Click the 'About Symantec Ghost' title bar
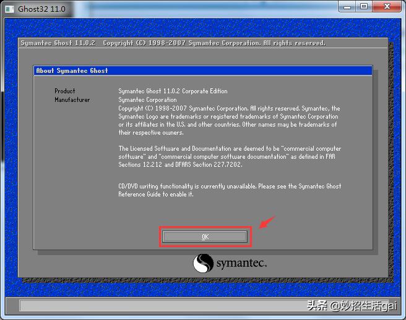Viewport: 406px width, 320px height. [x=203, y=70]
